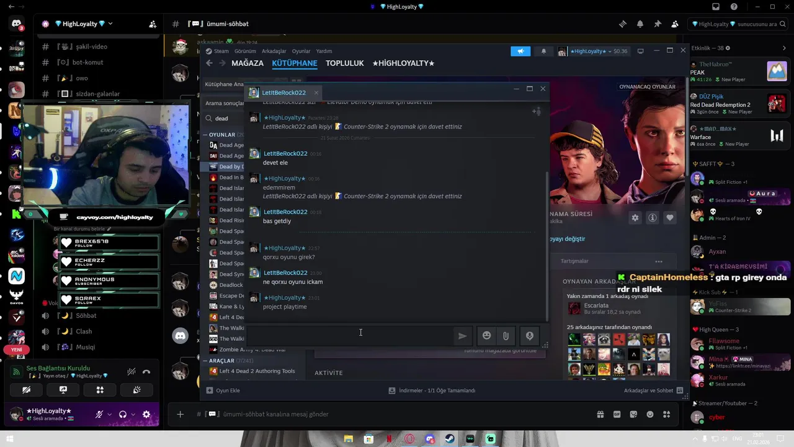Share your screen in Discord voice panel

click(x=63, y=390)
